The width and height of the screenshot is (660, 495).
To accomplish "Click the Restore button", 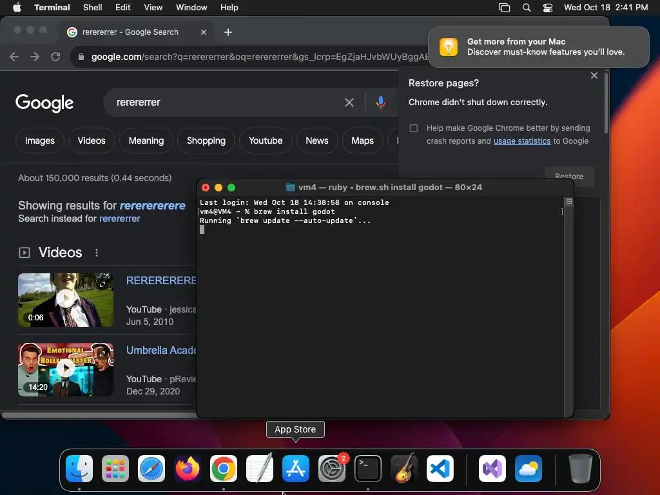I will tap(569, 176).
